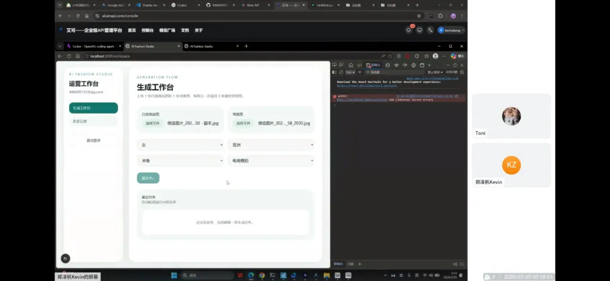Choose file for 白底商品图 upload
This screenshot has width=610, height=281.
(152, 123)
